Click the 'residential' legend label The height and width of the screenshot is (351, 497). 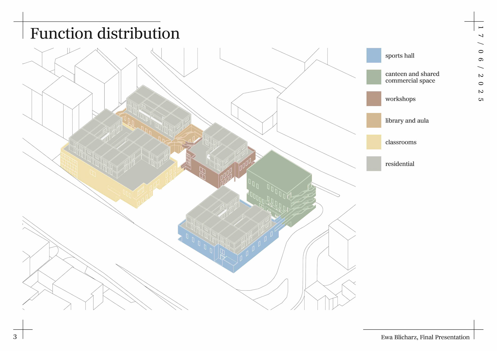(x=399, y=164)
